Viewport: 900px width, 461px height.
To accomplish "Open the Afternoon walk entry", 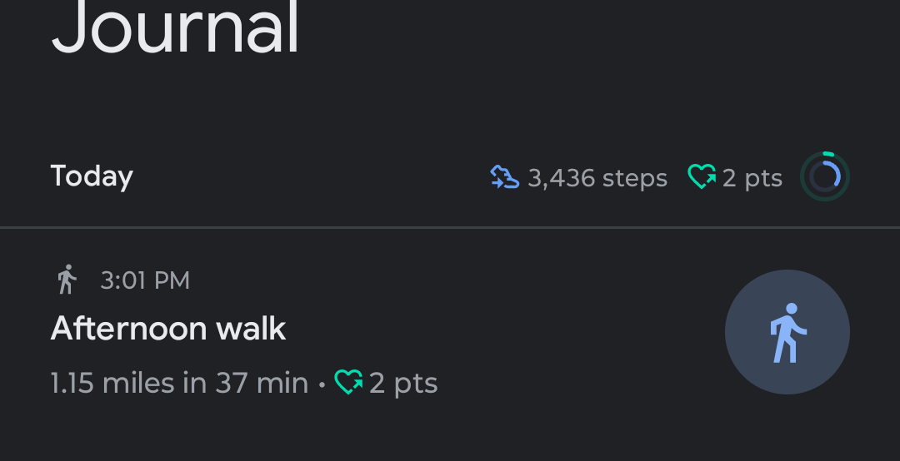I will [x=450, y=332].
